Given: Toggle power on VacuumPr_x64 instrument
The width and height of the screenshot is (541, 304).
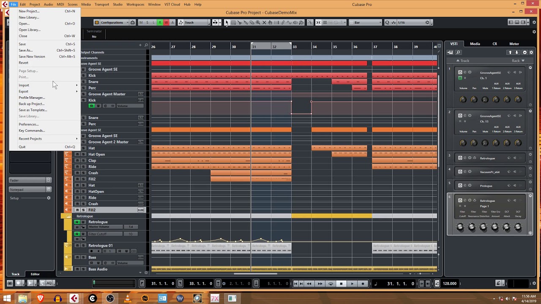Looking at the screenshot, I should pyautogui.click(x=460, y=171).
